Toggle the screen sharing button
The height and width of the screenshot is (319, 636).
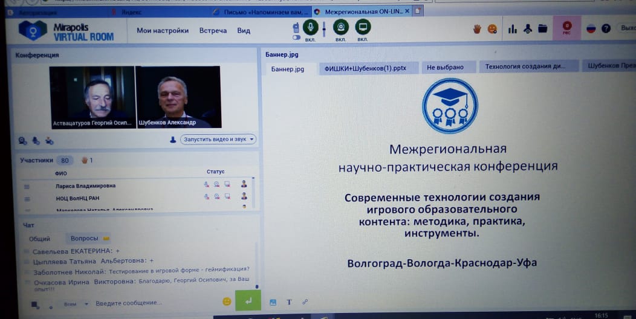point(363,27)
